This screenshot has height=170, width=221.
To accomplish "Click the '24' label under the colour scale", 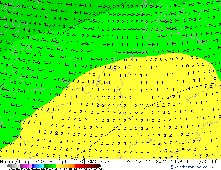I will [75, 169].
